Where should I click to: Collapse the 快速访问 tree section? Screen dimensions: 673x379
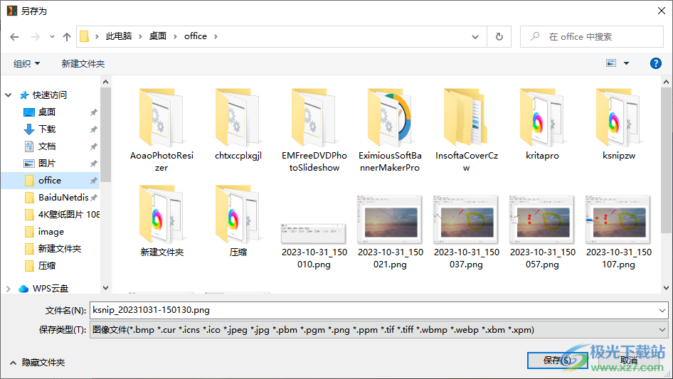click(9, 95)
